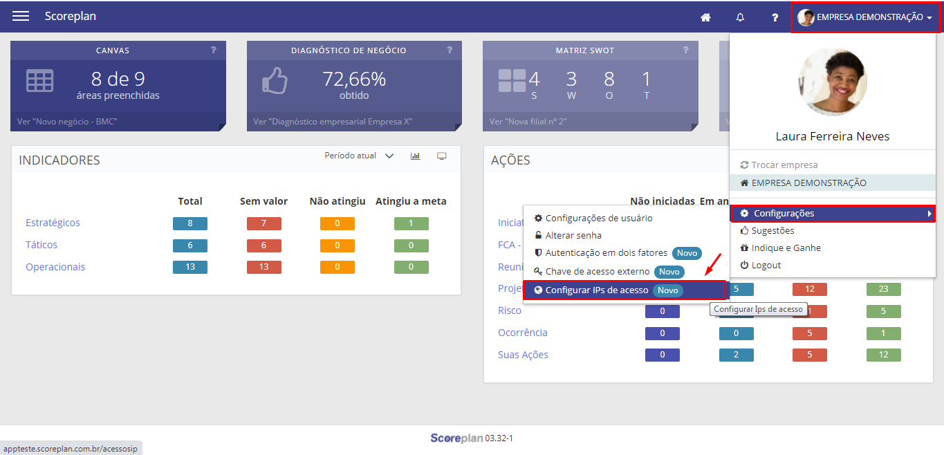
Task: Open the Suas Ações link
Action: [x=523, y=355]
